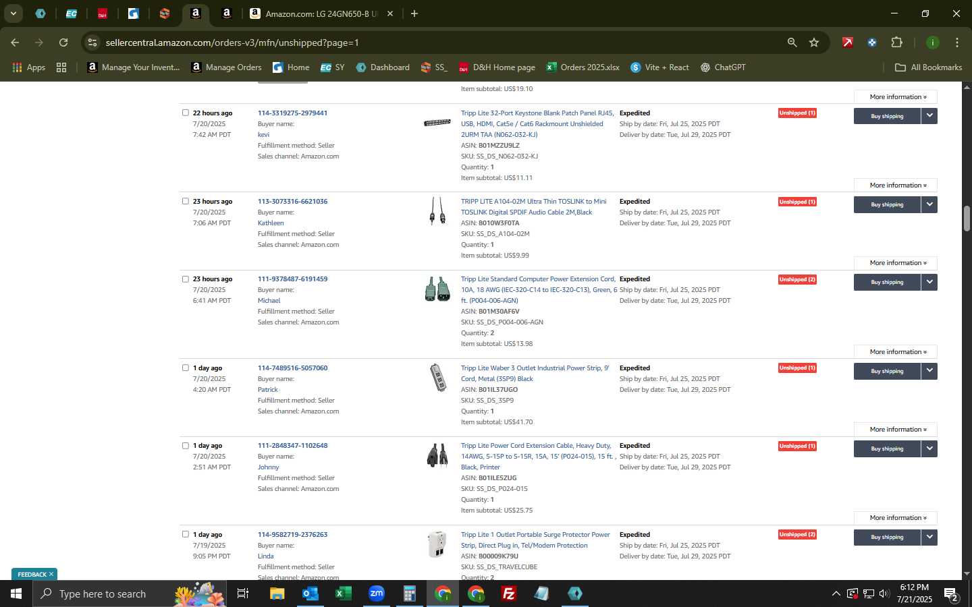Click the browser back arrow

tap(15, 42)
